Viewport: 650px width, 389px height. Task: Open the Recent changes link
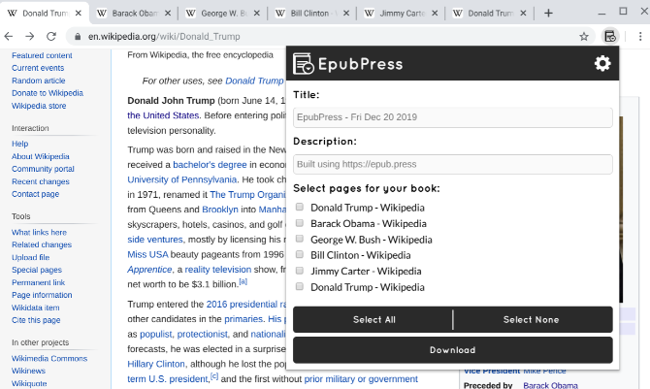coord(40,181)
